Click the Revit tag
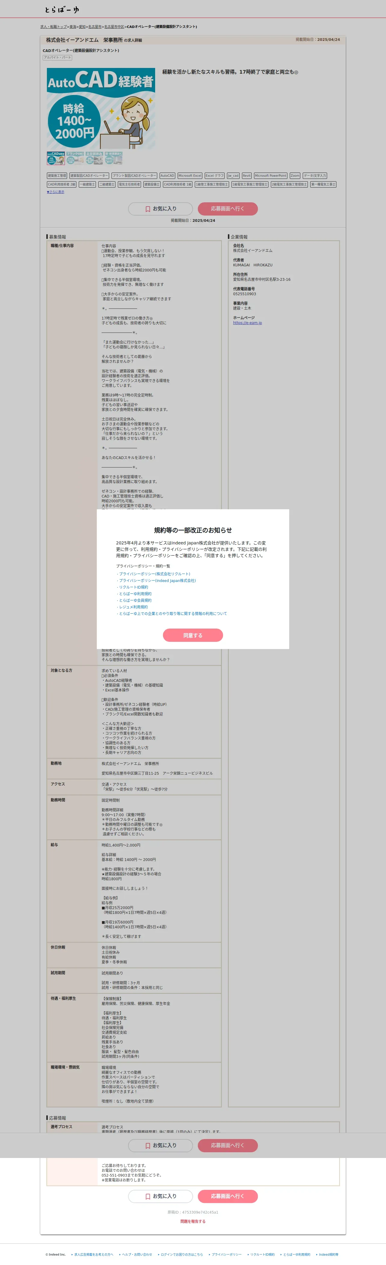Image resolution: width=386 pixels, height=1265 pixels. 247,175
